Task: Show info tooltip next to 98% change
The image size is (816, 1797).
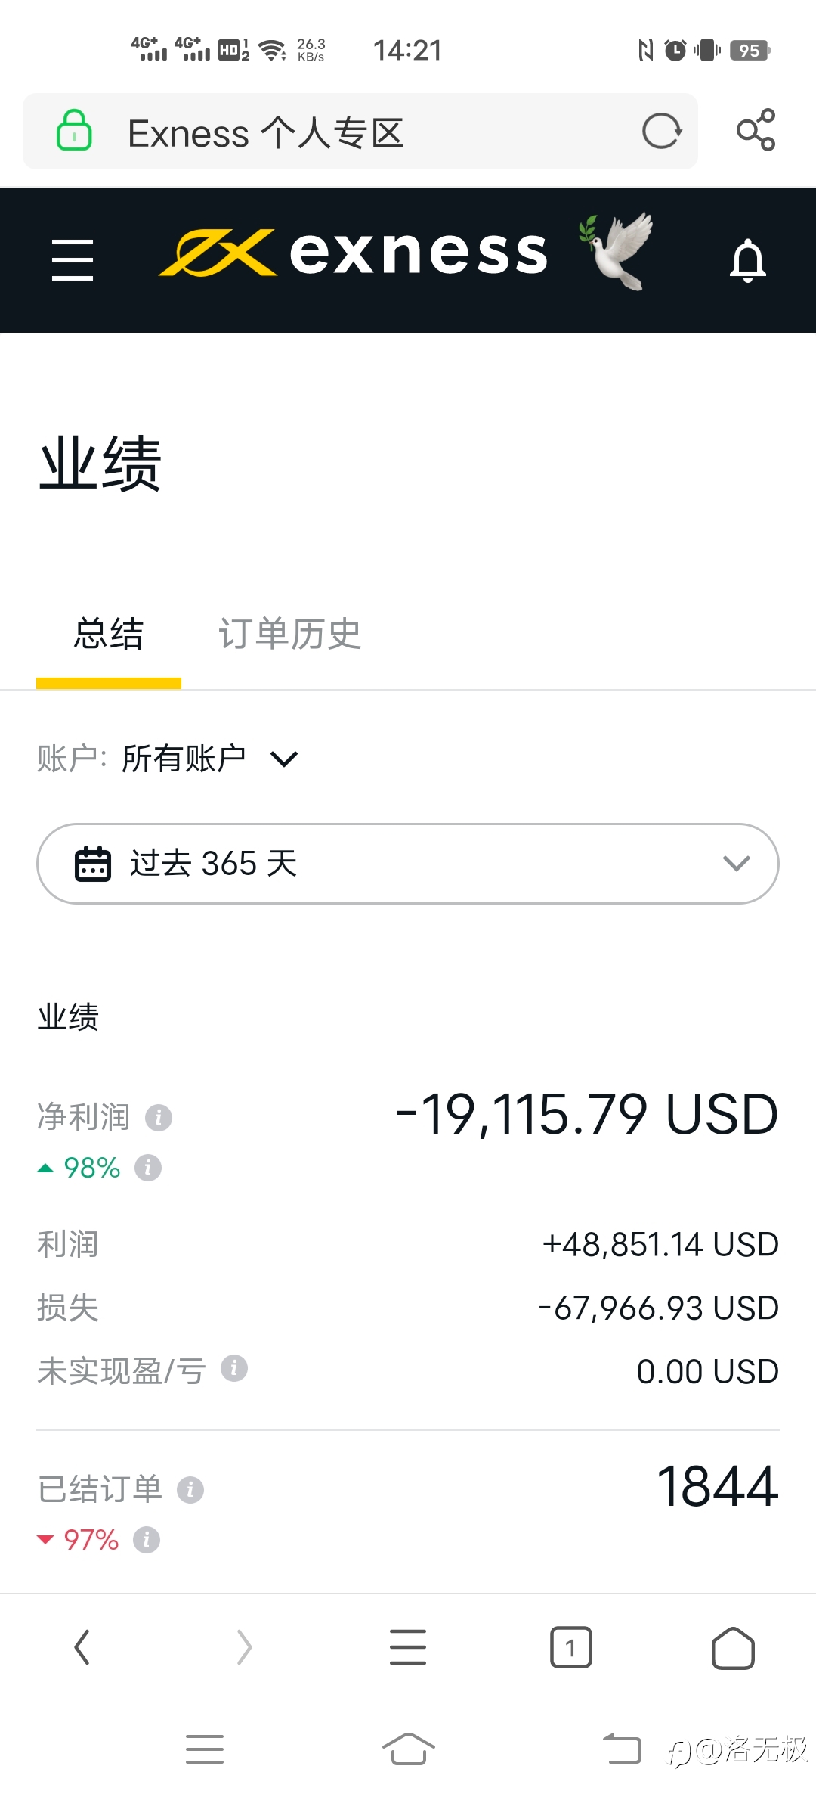Action: 148,1168
